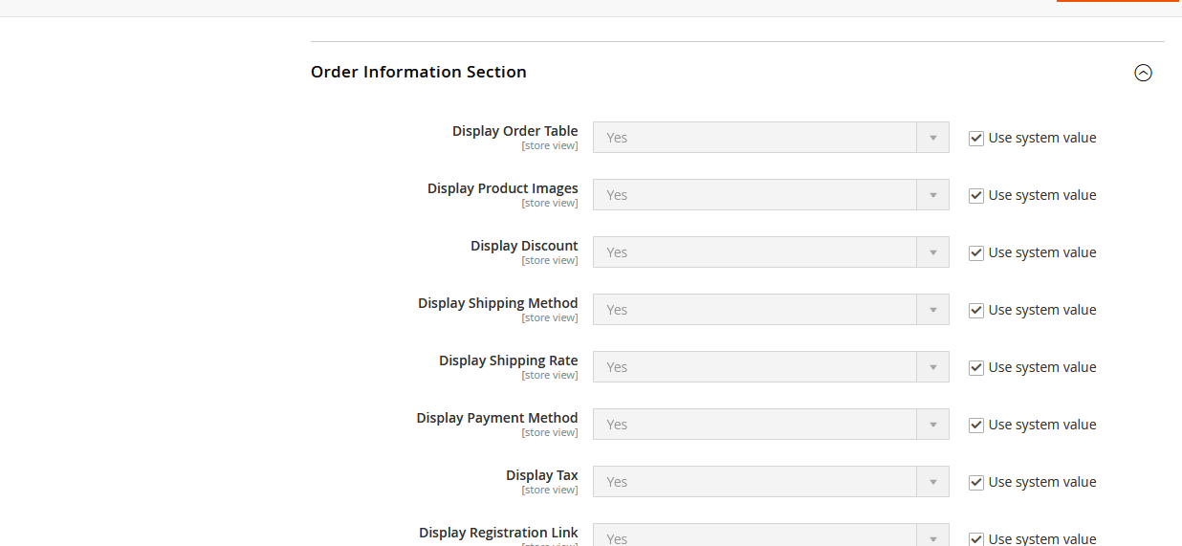Toggle Use system value for Display Shipping Rate

coord(976,367)
